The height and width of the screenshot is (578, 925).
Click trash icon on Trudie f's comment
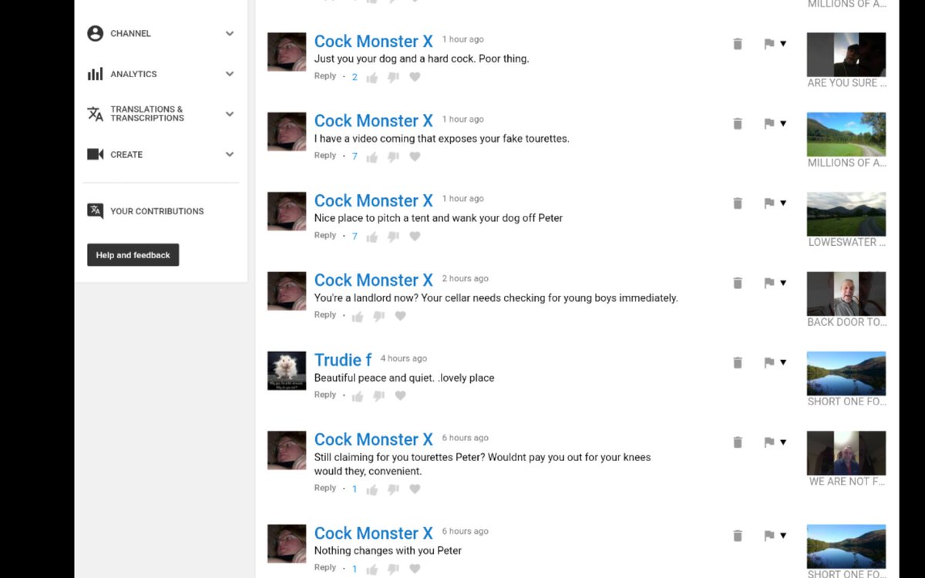738,363
